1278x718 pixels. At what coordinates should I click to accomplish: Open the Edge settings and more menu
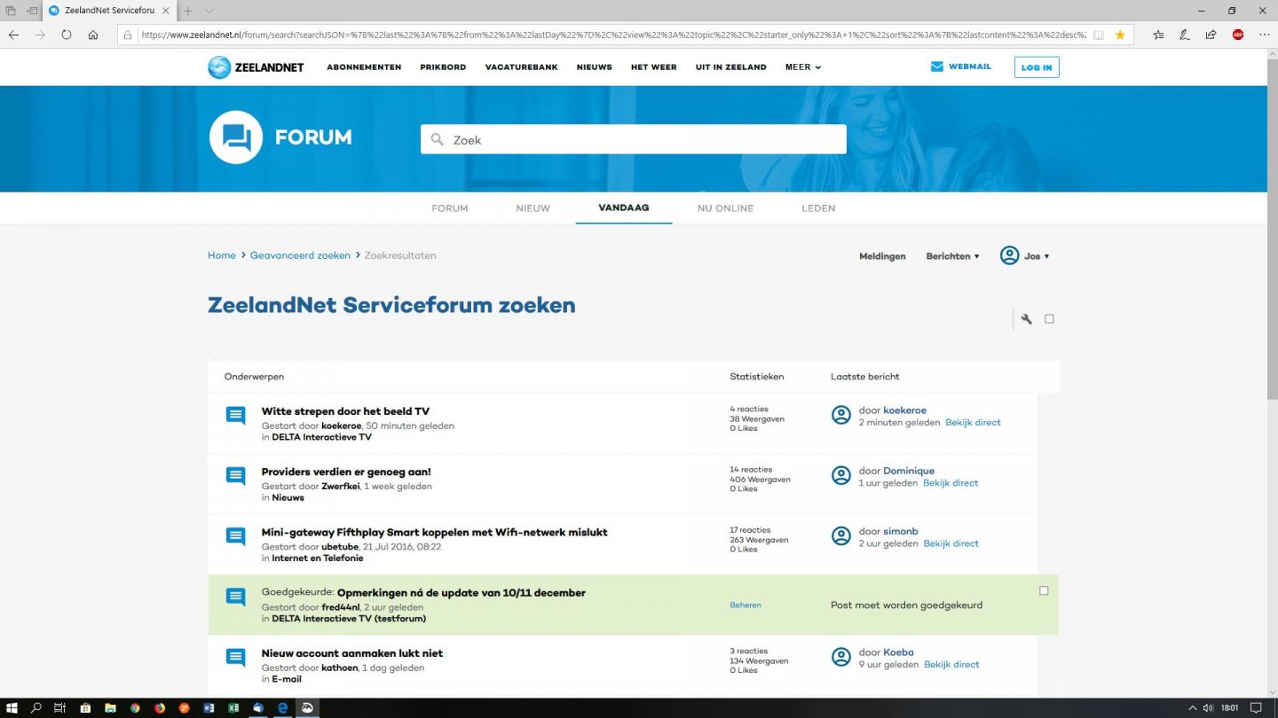point(1264,35)
